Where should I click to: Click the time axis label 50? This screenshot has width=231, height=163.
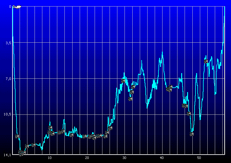coord(199,158)
